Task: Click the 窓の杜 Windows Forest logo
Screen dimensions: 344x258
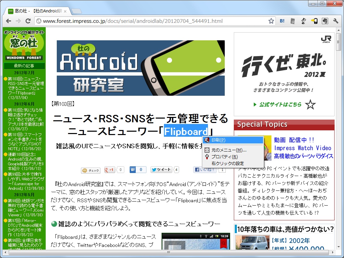Action: click(24, 45)
